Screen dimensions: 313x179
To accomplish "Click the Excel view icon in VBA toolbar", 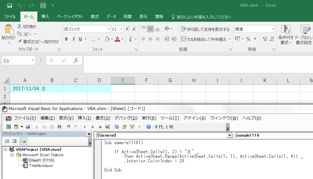I will click(x=9, y=127).
